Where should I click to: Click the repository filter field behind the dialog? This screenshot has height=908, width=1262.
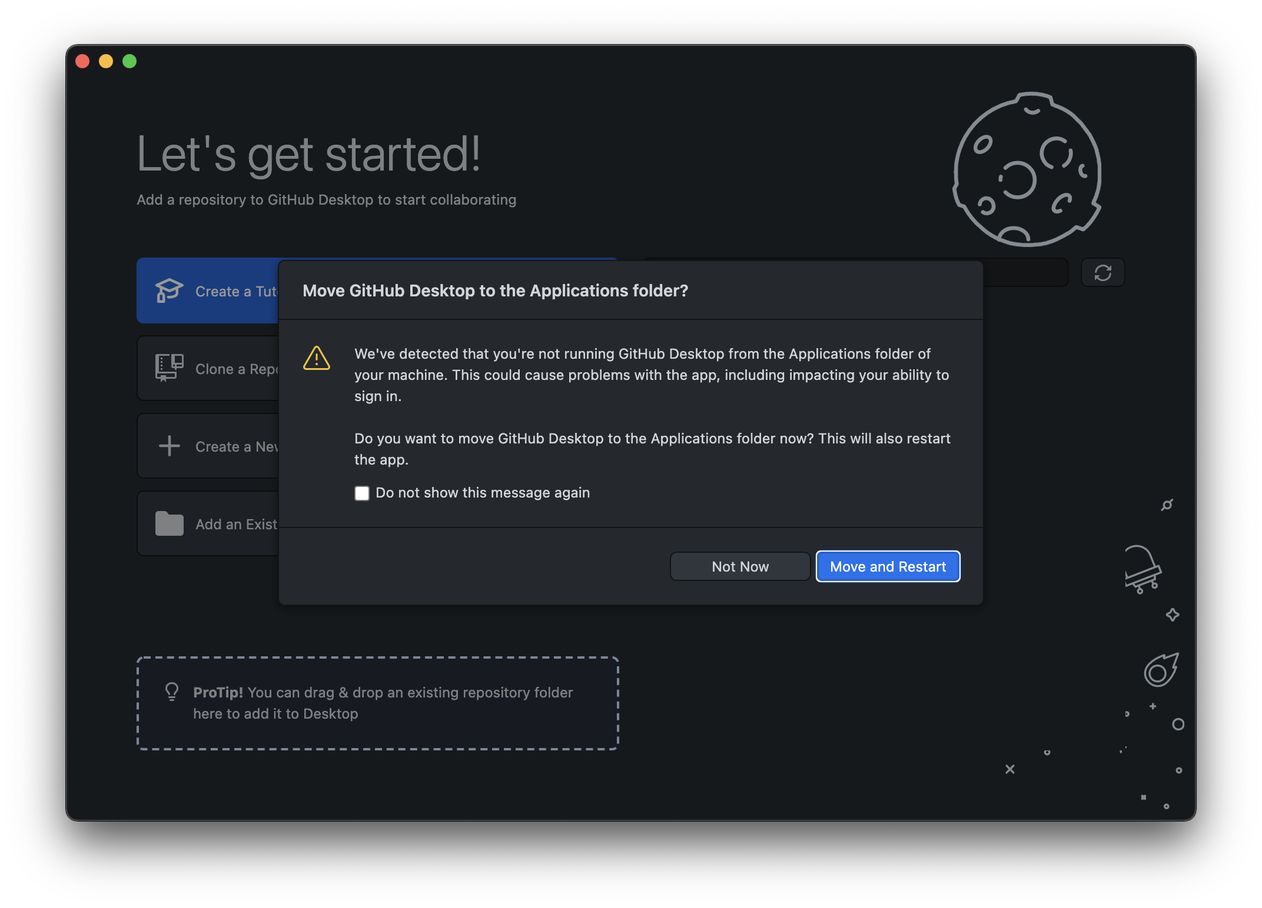(1025, 273)
